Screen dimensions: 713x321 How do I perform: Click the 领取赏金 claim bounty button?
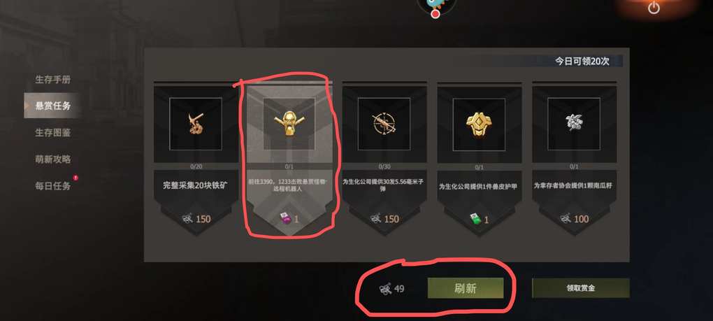coord(581,288)
